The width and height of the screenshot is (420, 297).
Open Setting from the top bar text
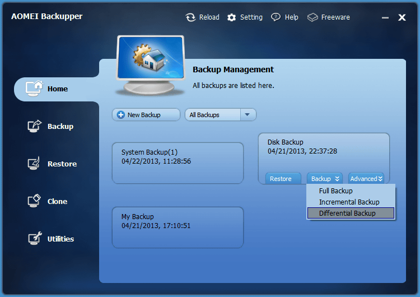251,17
